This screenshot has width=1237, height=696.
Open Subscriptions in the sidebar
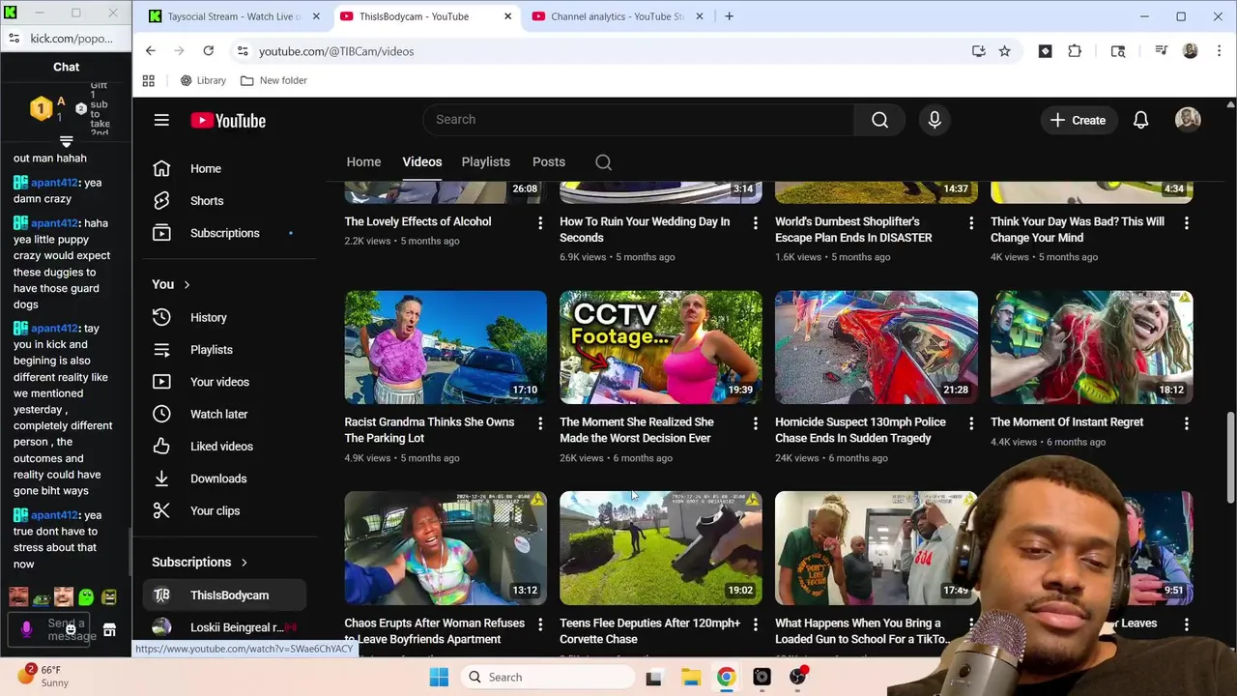(224, 233)
